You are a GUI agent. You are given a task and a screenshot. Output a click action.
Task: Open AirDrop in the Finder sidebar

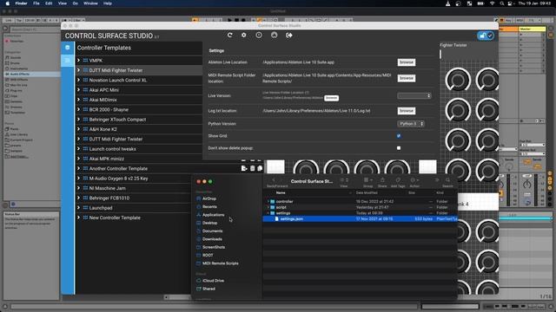click(209, 198)
